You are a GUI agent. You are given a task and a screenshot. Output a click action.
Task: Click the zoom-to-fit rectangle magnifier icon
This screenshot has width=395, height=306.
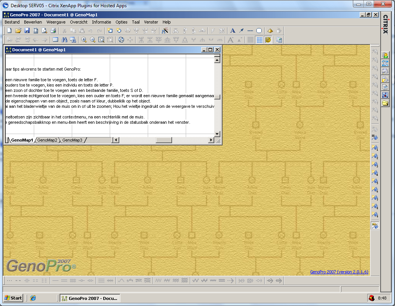pos(101,40)
